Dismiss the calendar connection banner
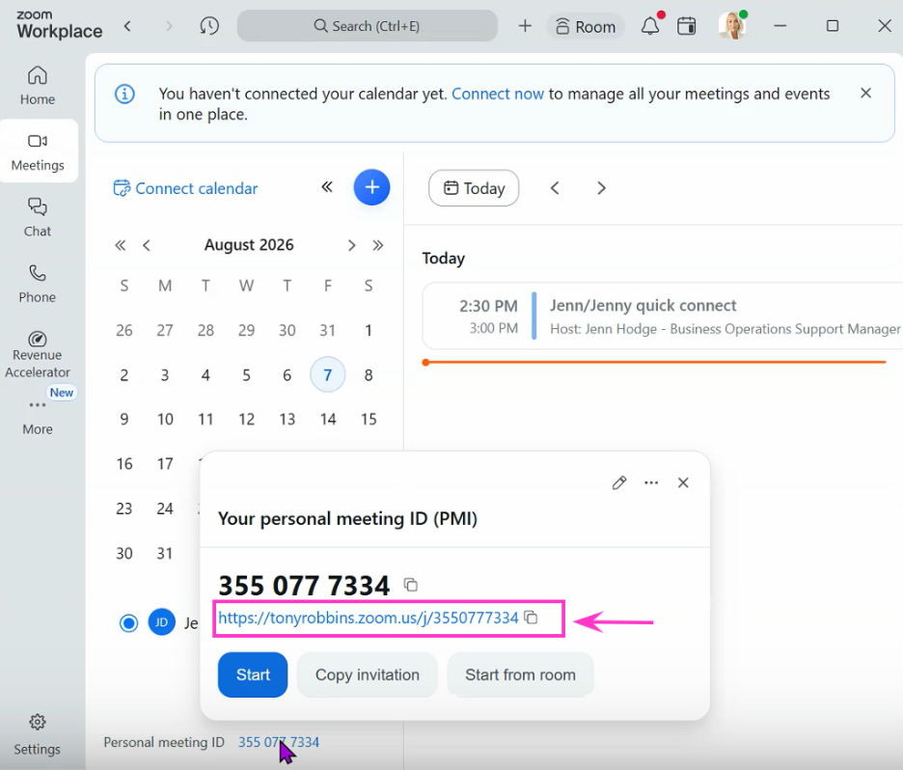The width and height of the screenshot is (903, 770). pos(865,94)
